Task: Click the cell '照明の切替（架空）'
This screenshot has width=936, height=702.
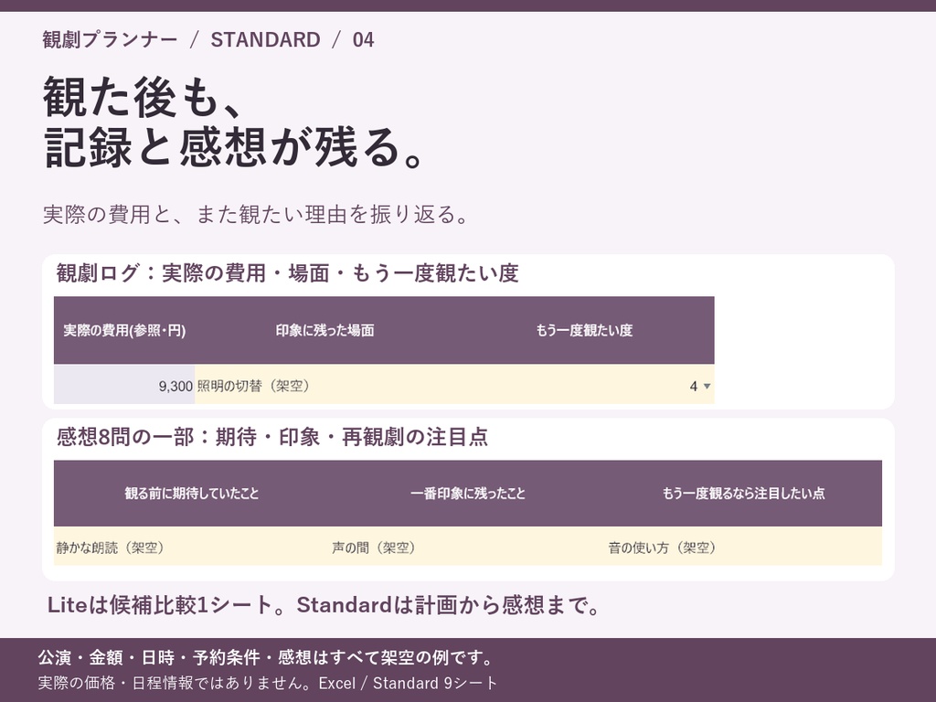Action: (x=324, y=385)
